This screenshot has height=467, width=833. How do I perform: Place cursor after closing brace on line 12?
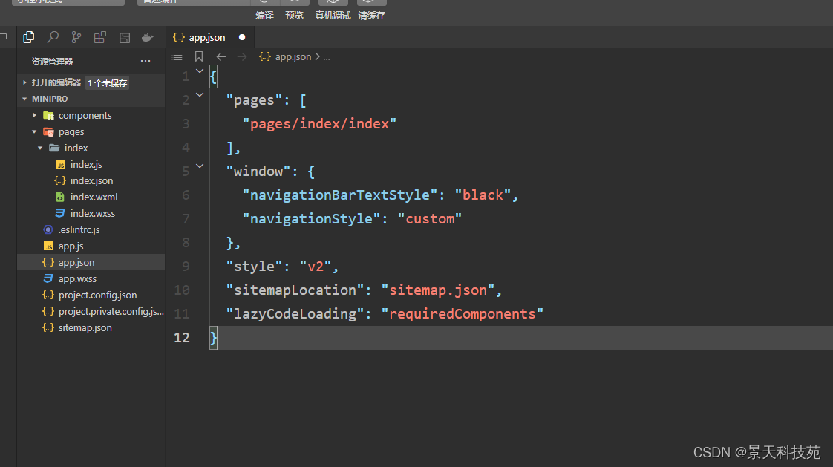(x=219, y=338)
